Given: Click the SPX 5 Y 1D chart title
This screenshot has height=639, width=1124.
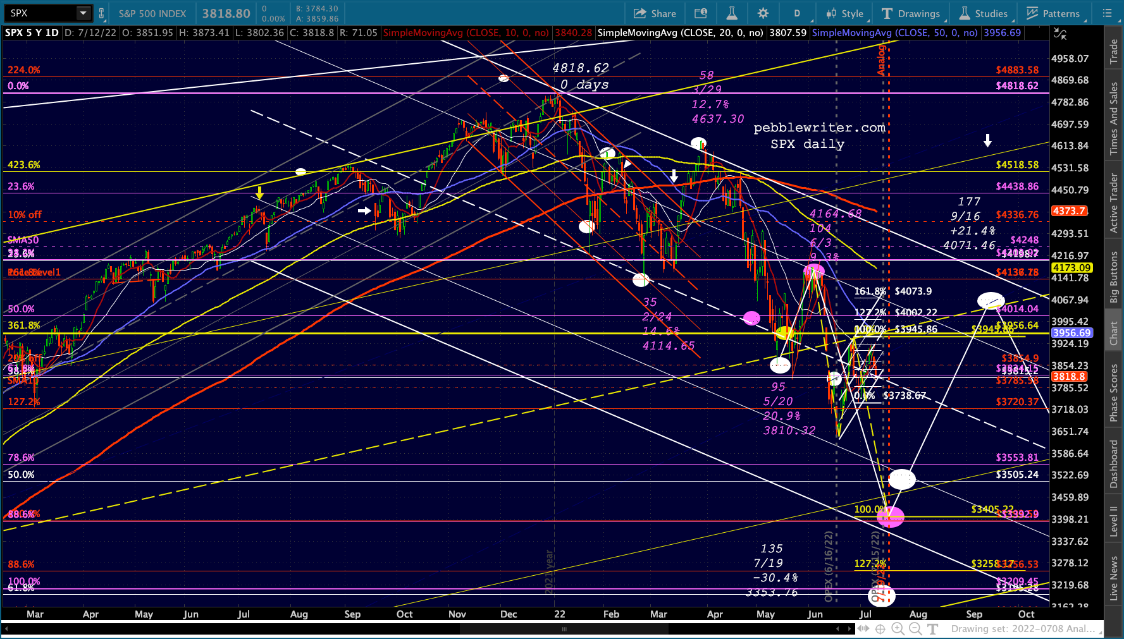Looking at the screenshot, I should tap(32, 33).
